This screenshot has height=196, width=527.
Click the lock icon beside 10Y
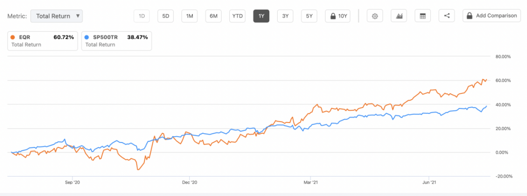click(333, 16)
